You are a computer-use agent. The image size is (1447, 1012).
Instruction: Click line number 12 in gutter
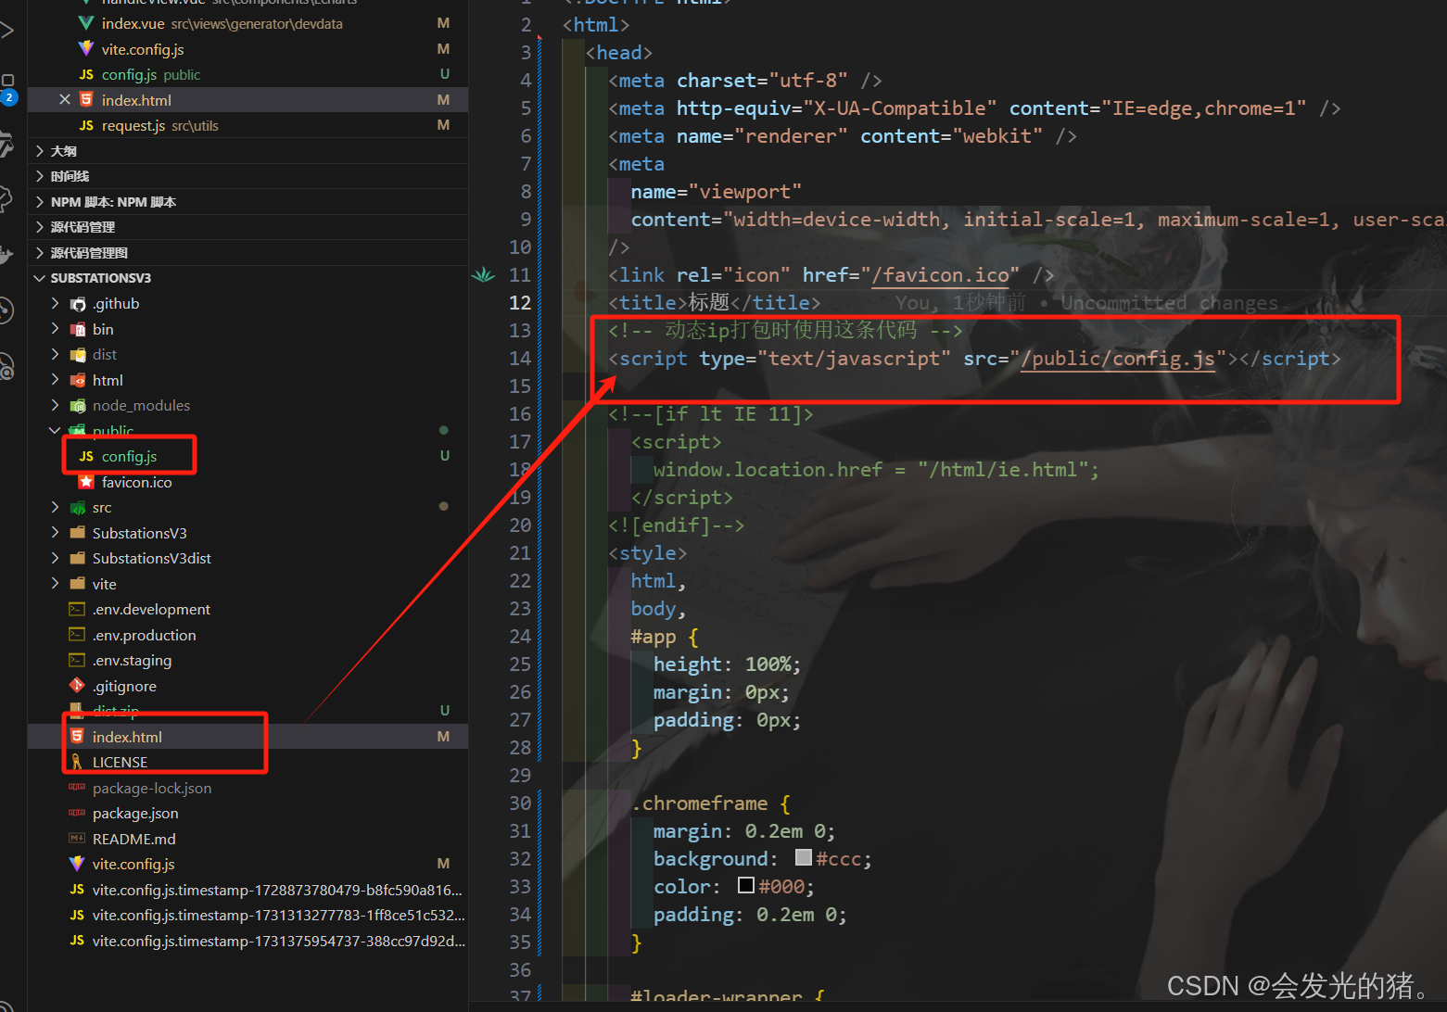[520, 303]
